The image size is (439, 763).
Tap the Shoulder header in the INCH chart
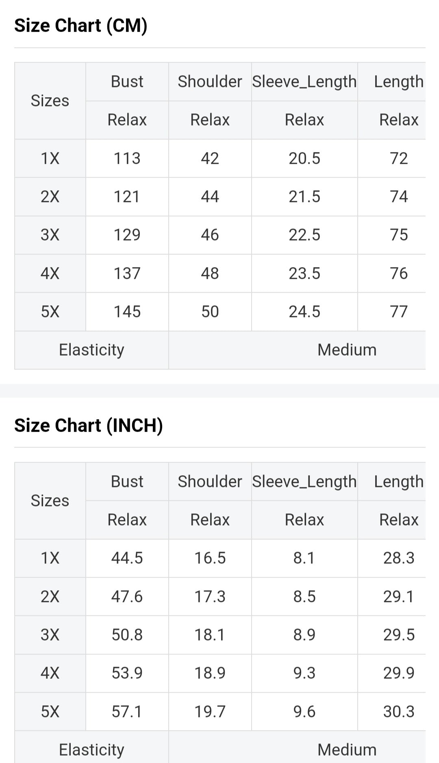(x=210, y=482)
